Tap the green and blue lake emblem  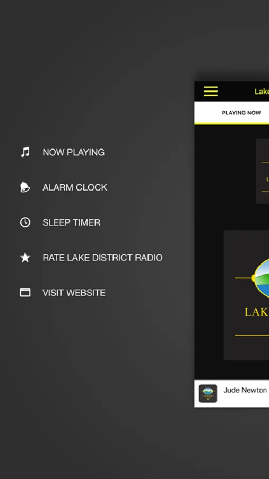coord(262,278)
